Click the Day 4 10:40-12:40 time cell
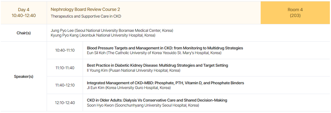 [x=24, y=13]
